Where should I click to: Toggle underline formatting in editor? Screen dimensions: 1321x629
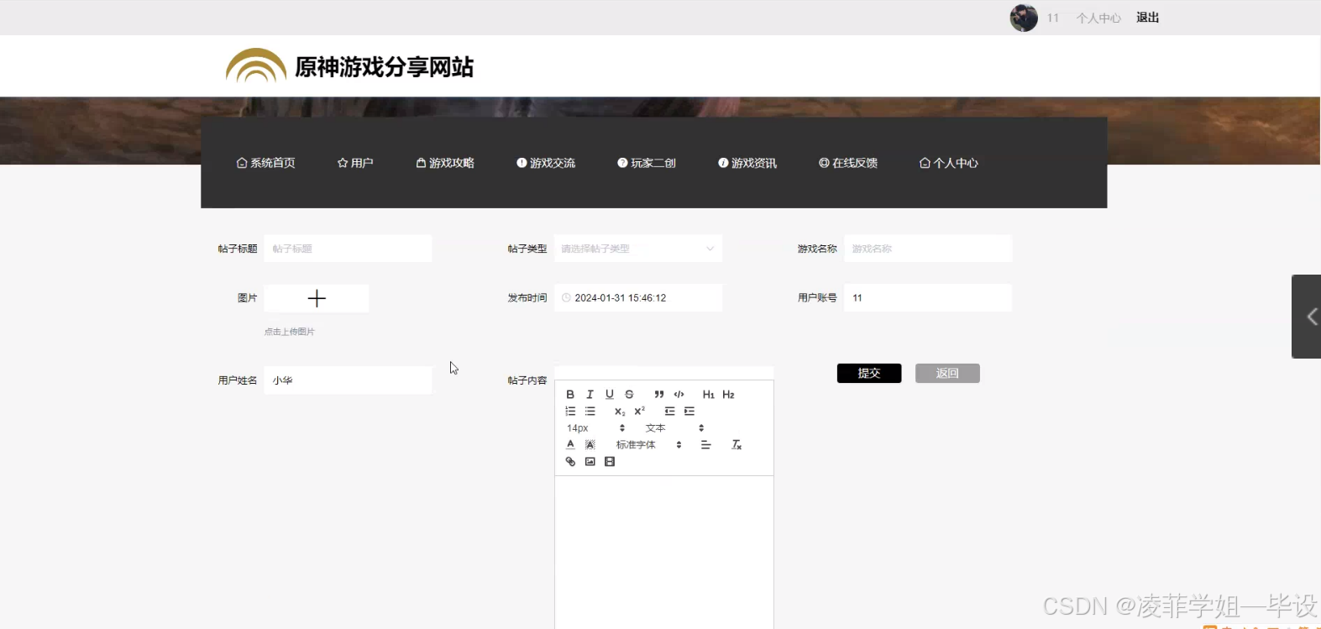(610, 395)
